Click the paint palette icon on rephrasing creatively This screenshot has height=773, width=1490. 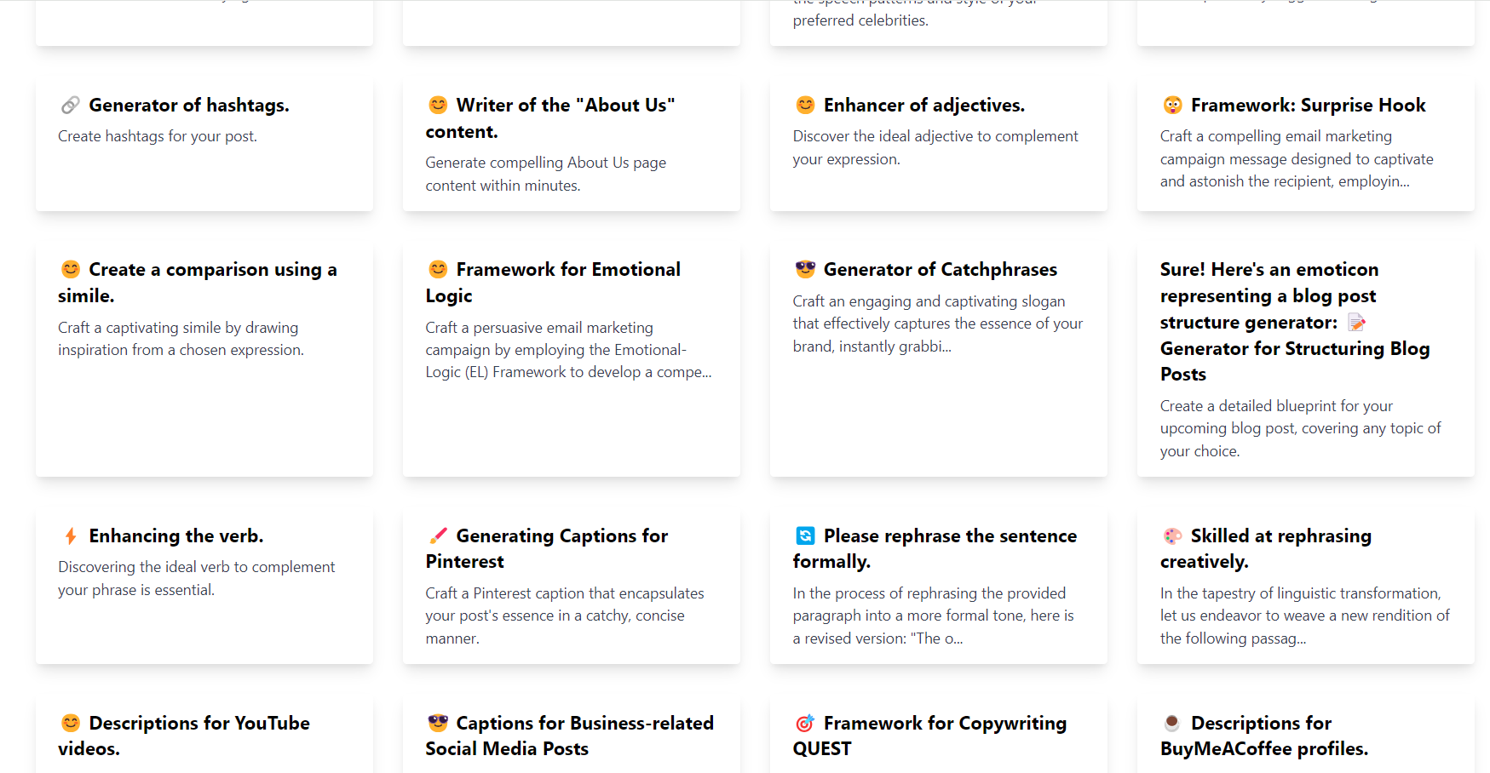pyautogui.click(x=1173, y=535)
